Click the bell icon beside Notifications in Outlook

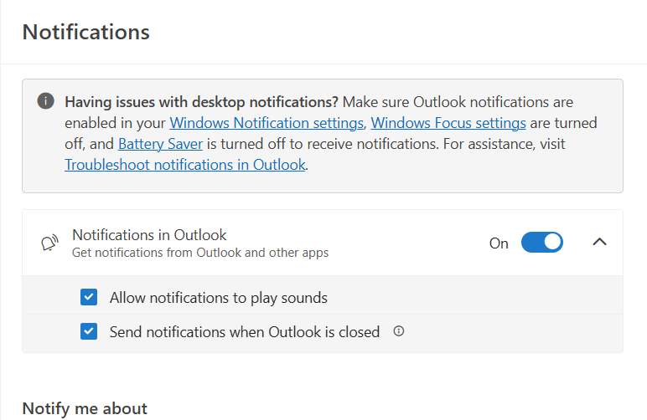[49, 243]
